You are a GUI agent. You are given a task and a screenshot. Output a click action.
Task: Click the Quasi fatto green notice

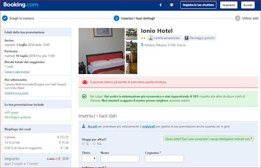point(208,139)
